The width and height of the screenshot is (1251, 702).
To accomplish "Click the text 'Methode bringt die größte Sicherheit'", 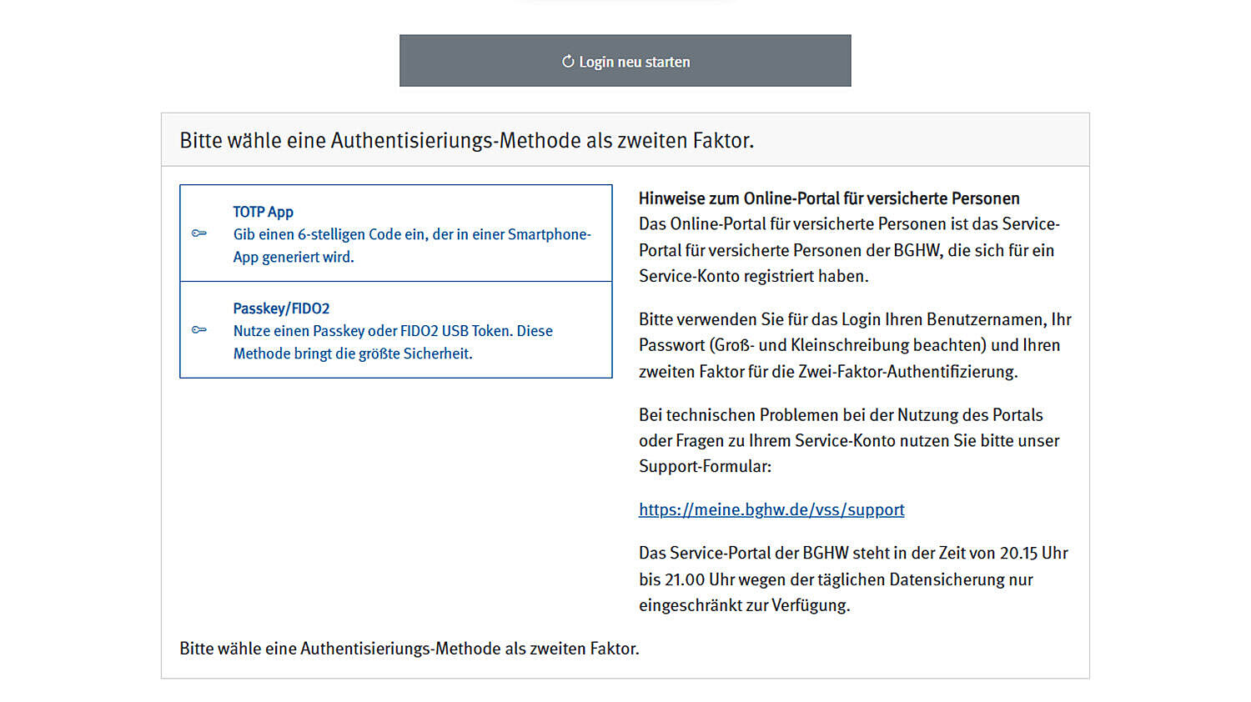I will [353, 354].
